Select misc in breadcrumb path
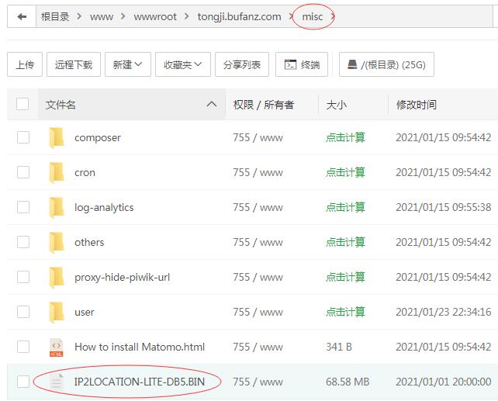The image size is (498, 401). (x=313, y=16)
